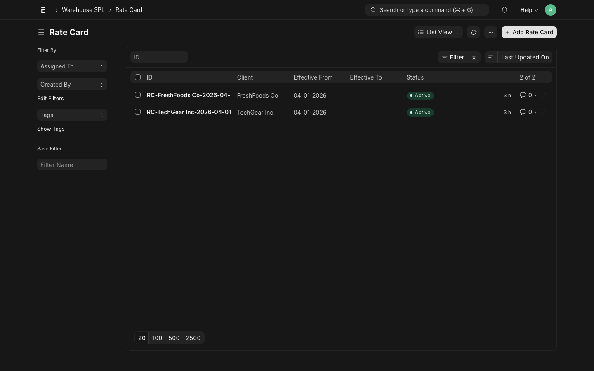Open the notifications bell
The height and width of the screenshot is (371, 594).
point(504,10)
